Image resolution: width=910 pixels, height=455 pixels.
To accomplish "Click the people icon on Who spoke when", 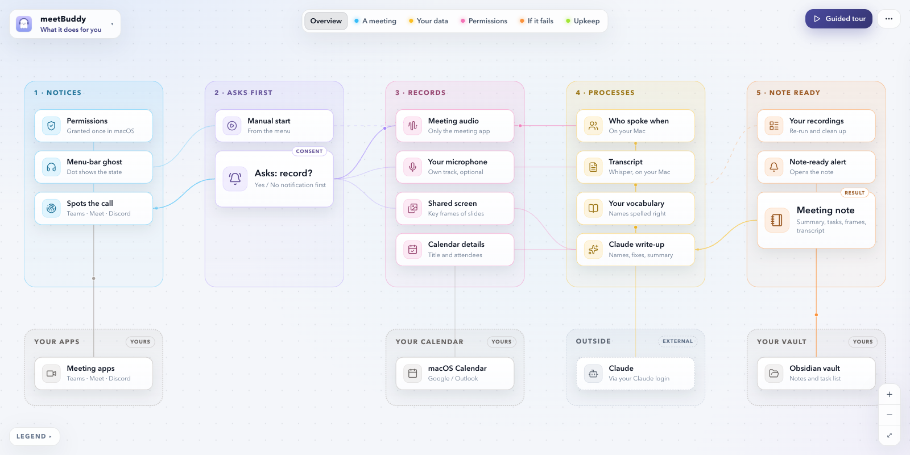I will click(x=593, y=126).
